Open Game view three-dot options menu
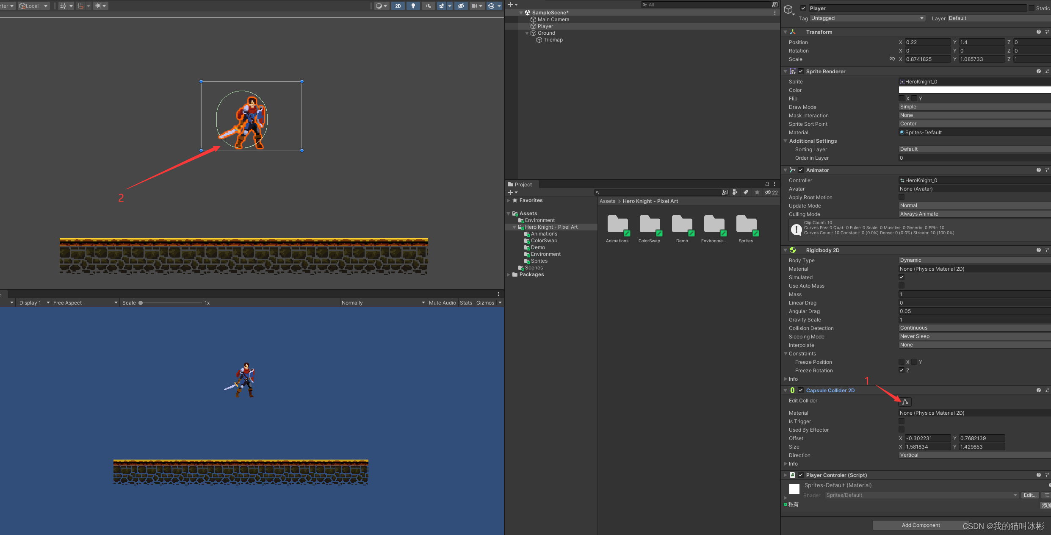Screen dimensions: 1051x535 (x=498, y=294)
